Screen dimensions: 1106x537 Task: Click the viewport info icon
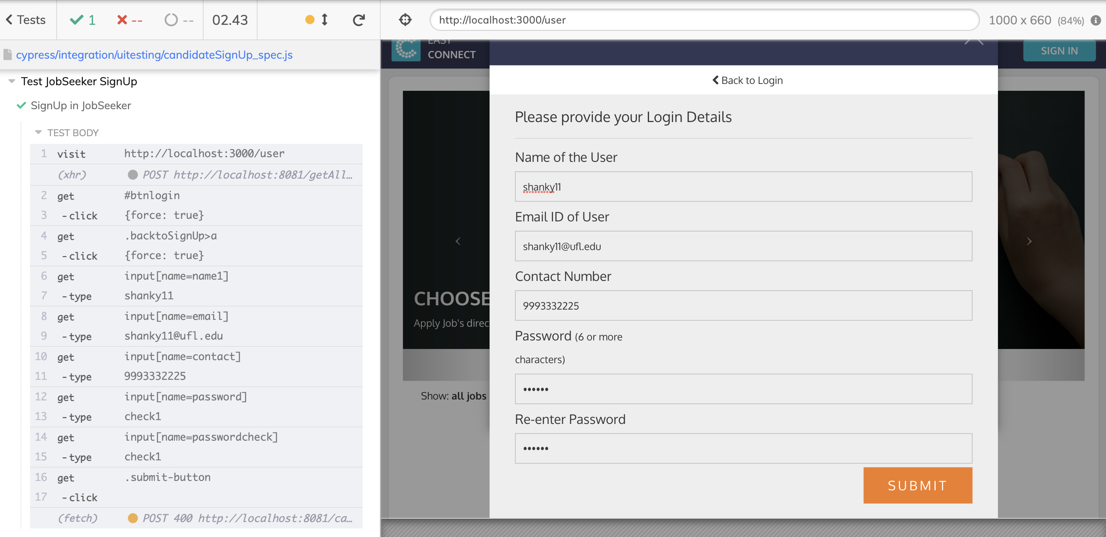click(1096, 20)
